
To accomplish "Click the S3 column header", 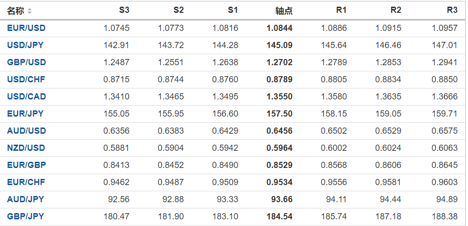I will (124, 10).
